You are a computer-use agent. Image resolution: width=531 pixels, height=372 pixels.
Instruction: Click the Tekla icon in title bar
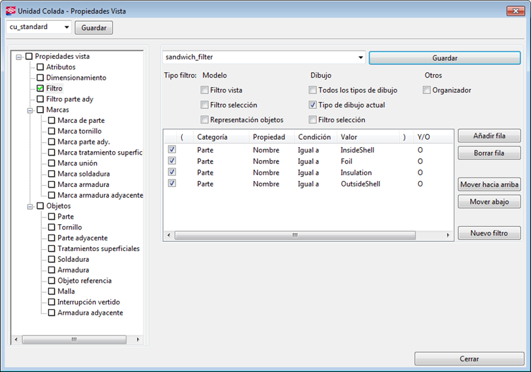10,11
